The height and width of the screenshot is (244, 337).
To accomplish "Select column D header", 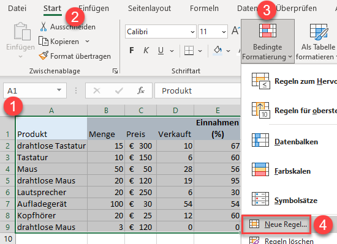I will pyautogui.click(x=175, y=111).
